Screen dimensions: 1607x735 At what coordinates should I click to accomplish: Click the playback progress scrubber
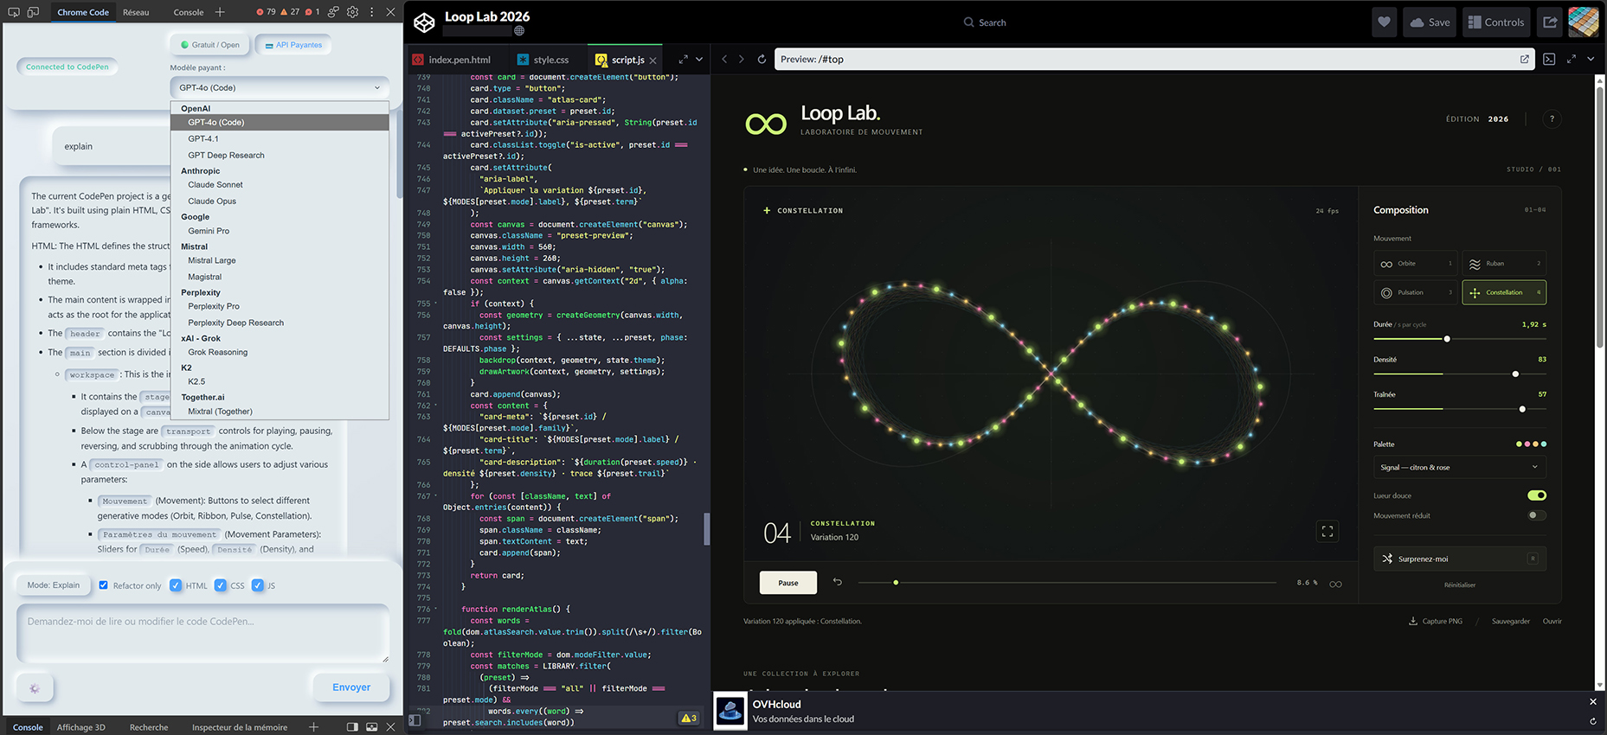pyautogui.click(x=1067, y=583)
